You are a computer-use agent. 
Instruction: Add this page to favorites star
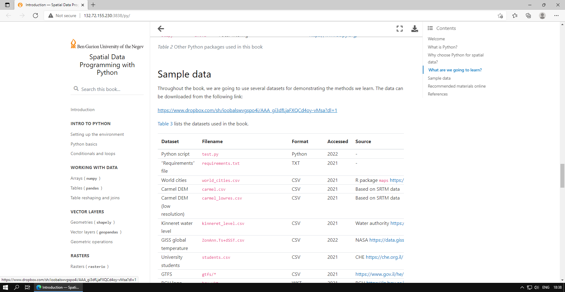pyautogui.click(x=500, y=16)
